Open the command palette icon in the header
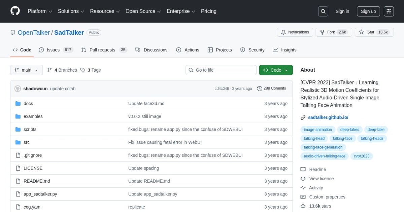Image resolution: width=404 pixels, height=212 pixels. point(389,11)
